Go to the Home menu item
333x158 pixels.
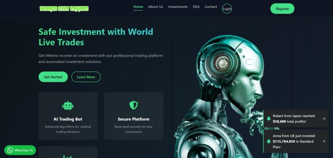pos(138,7)
